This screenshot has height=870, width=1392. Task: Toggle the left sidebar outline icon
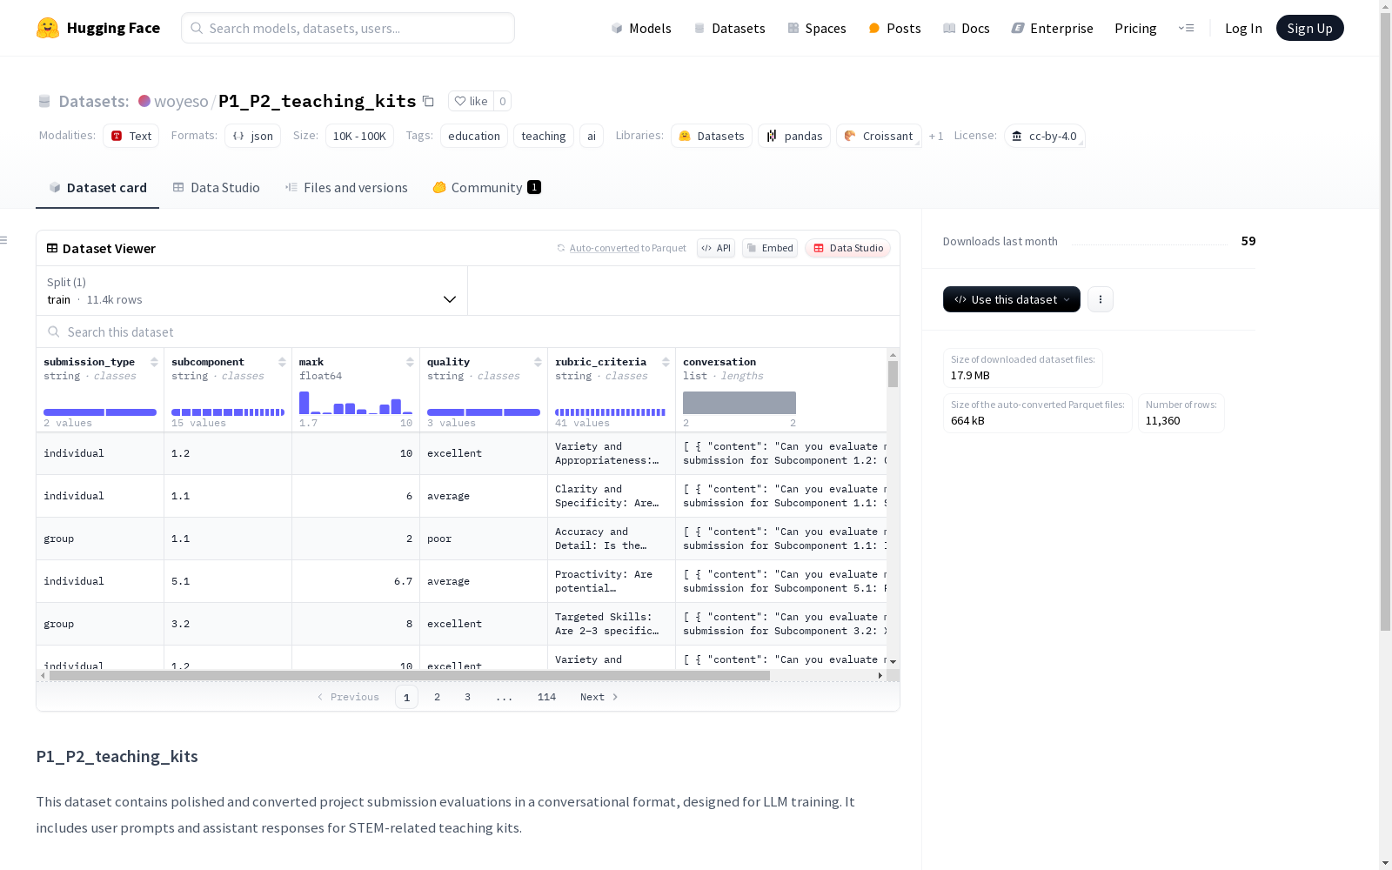pyautogui.click(x=4, y=240)
